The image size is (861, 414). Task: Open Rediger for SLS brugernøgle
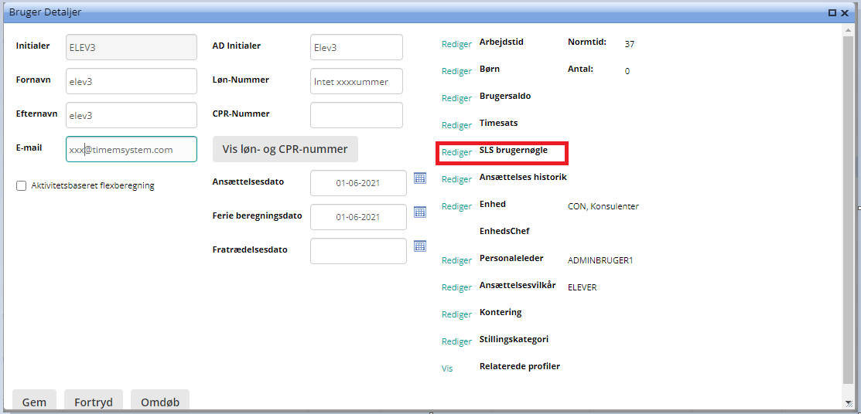pyautogui.click(x=456, y=152)
